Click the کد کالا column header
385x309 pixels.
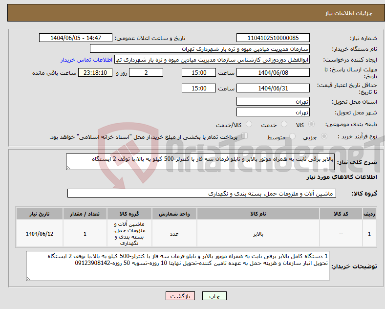tap(341, 214)
